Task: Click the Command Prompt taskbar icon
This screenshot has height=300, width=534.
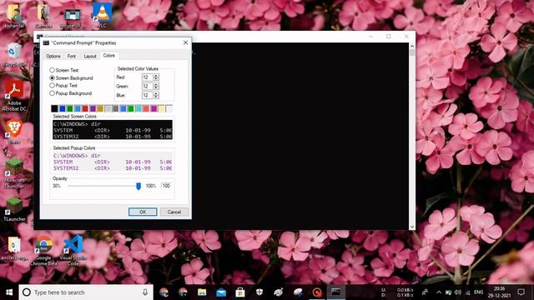Action: (335, 292)
